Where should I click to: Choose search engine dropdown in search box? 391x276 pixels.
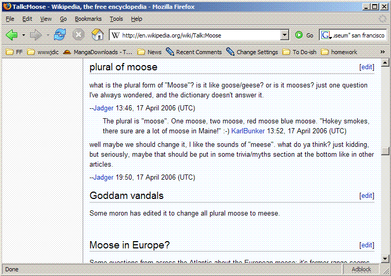click(x=327, y=35)
